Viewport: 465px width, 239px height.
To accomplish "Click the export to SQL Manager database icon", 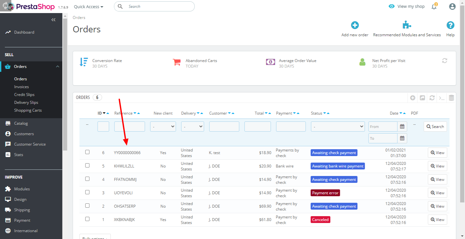I will [x=451, y=98].
